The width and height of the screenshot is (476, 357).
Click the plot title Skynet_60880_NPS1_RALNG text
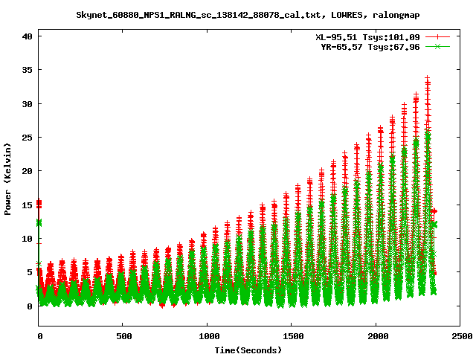coord(248,15)
